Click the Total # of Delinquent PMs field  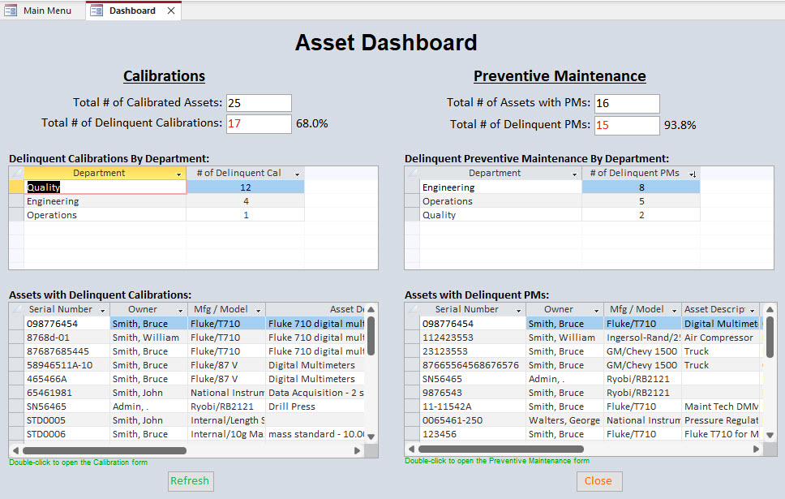point(627,126)
